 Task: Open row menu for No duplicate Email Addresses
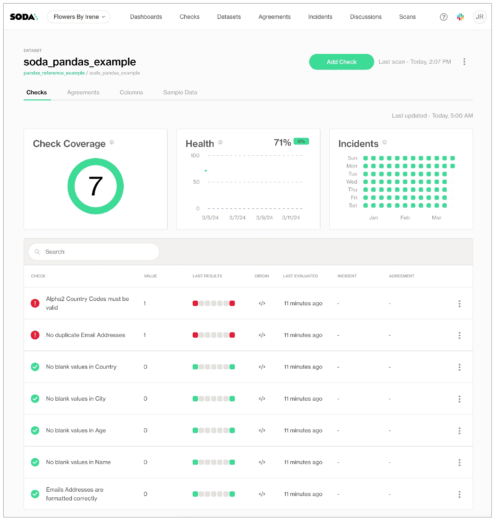pos(459,335)
